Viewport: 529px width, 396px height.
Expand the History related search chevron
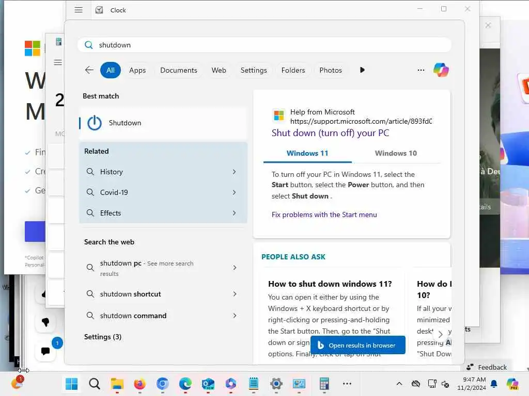(234, 172)
